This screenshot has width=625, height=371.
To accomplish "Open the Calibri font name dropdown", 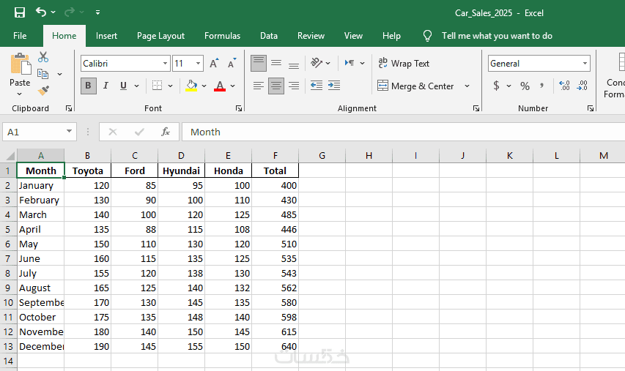I will coord(165,64).
